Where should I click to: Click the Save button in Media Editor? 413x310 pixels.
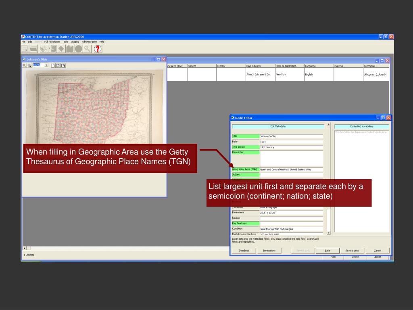tap(327, 250)
